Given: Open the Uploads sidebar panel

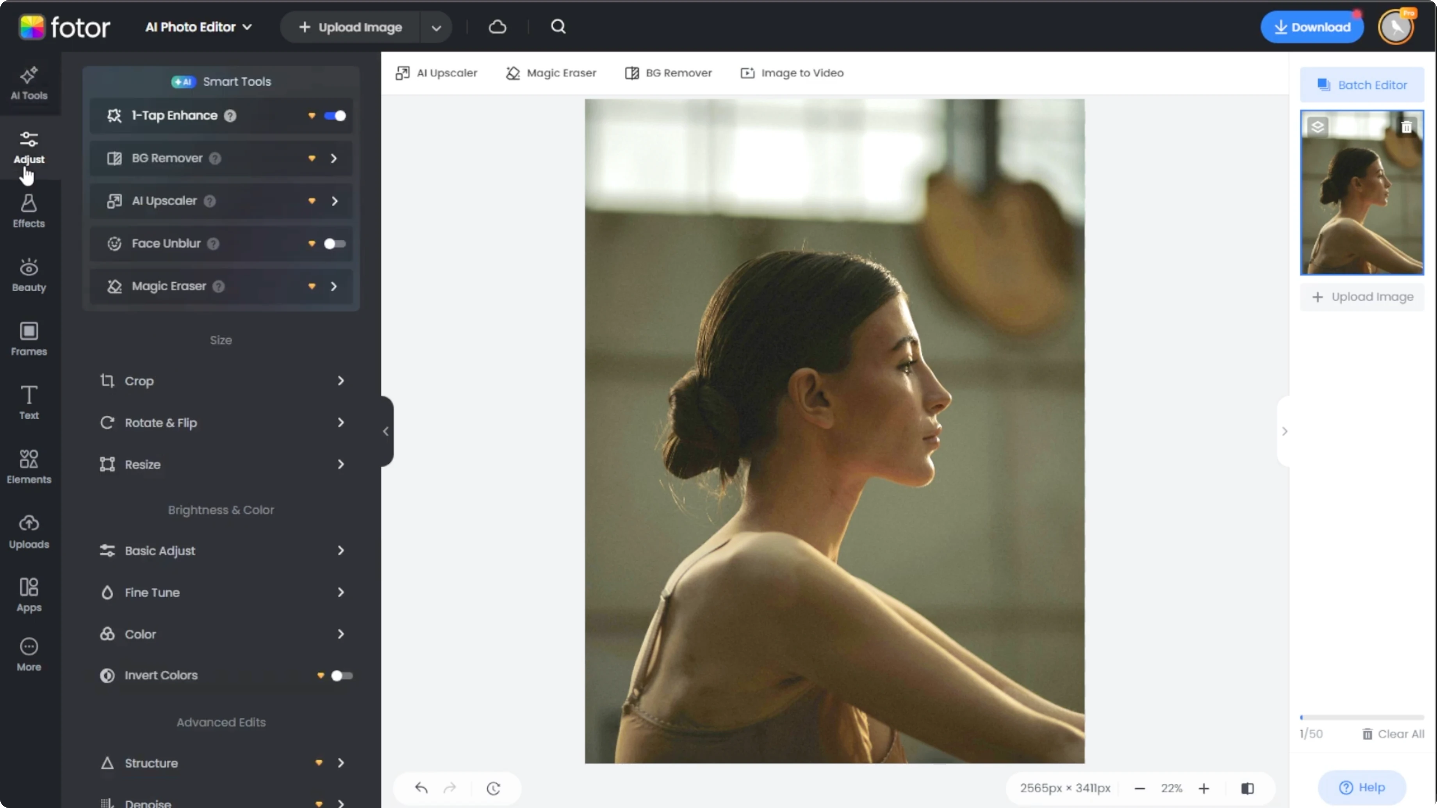Looking at the screenshot, I should tap(29, 531).
